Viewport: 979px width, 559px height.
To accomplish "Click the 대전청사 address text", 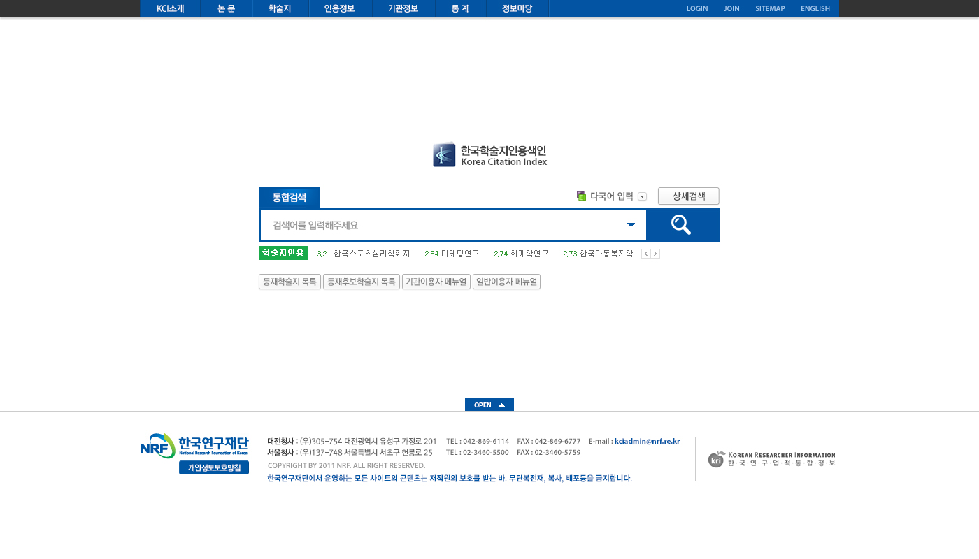I will [352, 441].
